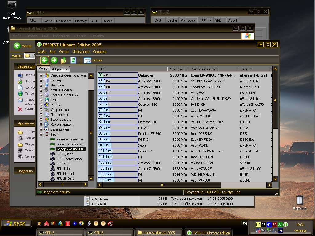Sort by the Системная плата column header
Viewport: 315px width, 236px height.
[x=213, y=69]
